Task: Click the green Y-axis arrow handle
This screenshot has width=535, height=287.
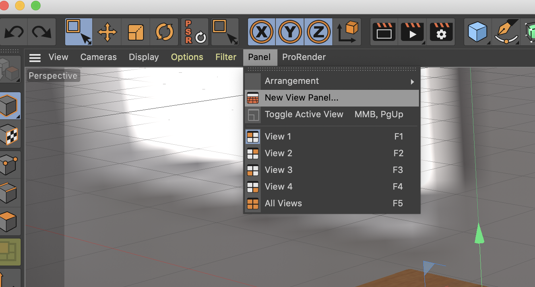Action: click(x=480, y=233)
